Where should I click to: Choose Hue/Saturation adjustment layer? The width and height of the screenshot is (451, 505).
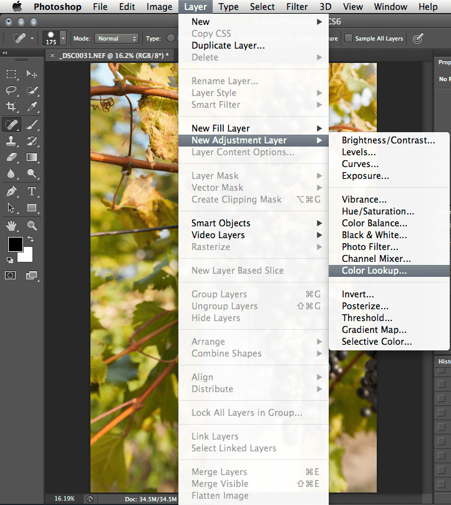tap(389, 211)
